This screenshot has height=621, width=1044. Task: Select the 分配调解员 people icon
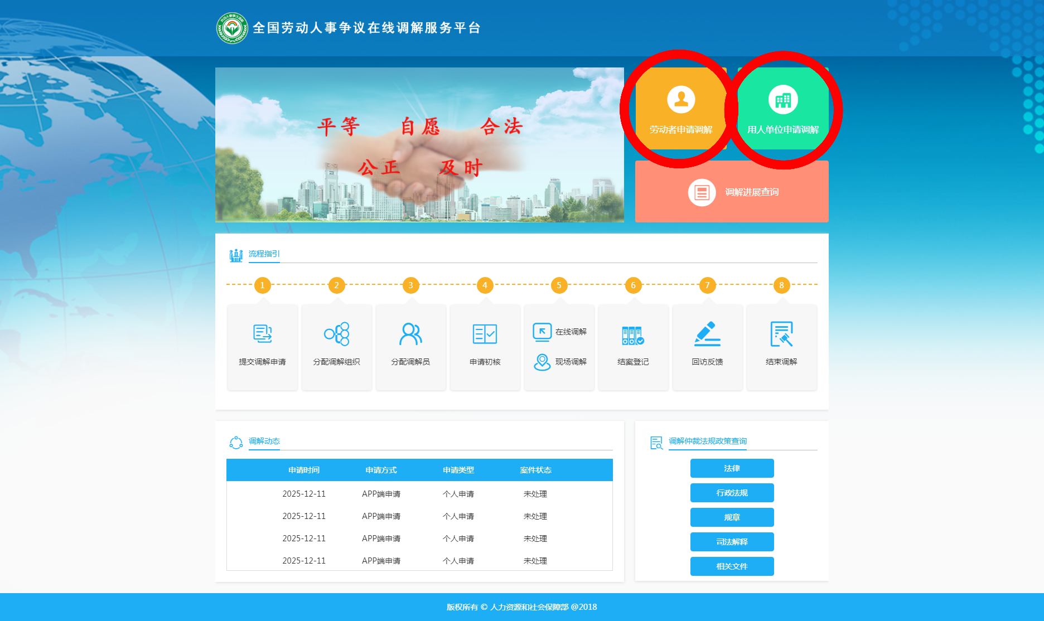[x=410, y=333]
